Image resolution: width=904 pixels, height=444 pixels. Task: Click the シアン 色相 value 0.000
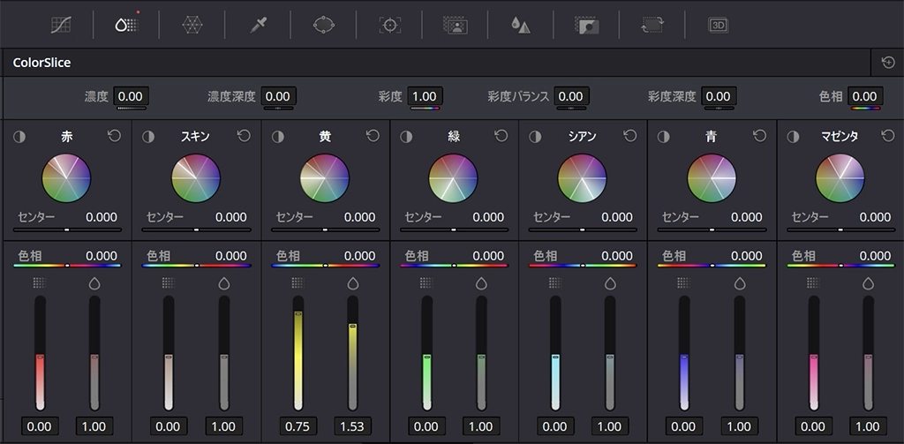pos(617,256)
